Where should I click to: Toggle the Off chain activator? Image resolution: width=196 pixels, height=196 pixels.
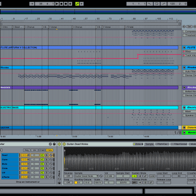(42, 172)
